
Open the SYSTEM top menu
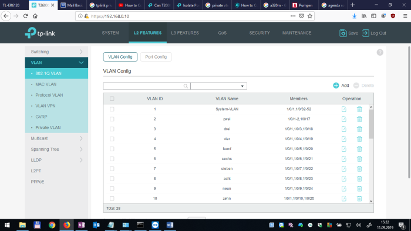coord(110,33)
